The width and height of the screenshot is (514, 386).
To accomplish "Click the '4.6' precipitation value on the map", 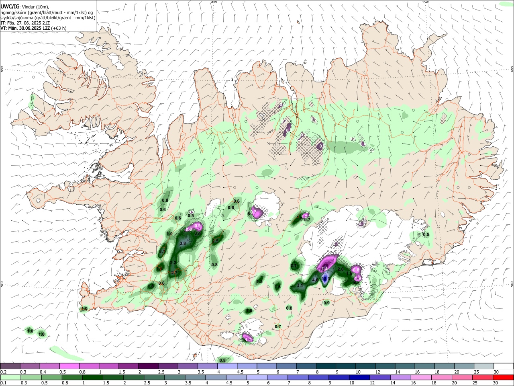I will [x=315, y=280].
